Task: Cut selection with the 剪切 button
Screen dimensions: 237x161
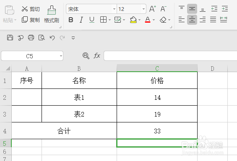Action: coord(31,9)
